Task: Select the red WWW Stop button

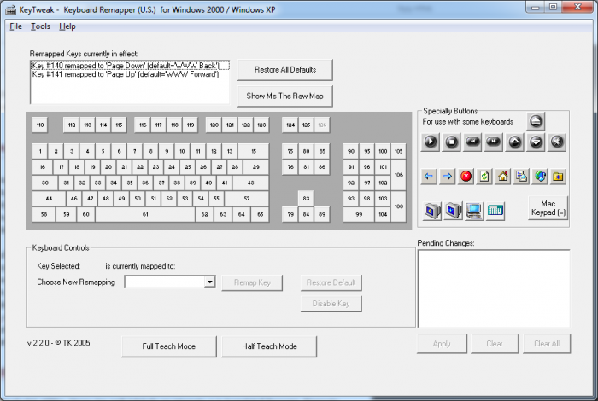Action: pyautogui.click(x=466, y=177)
